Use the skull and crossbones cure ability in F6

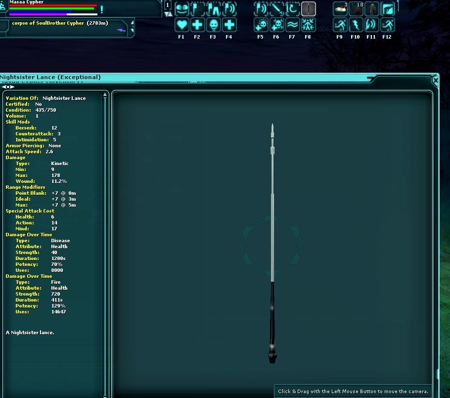coord(276,25)
